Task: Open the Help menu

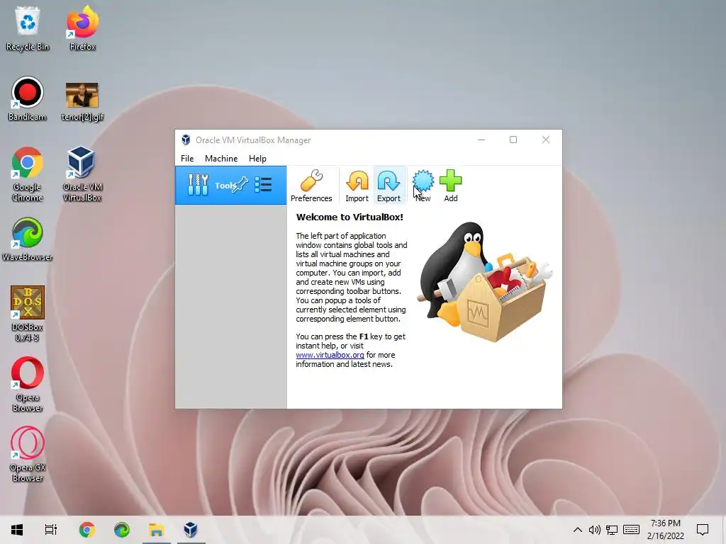Action: tap(257, 158)
